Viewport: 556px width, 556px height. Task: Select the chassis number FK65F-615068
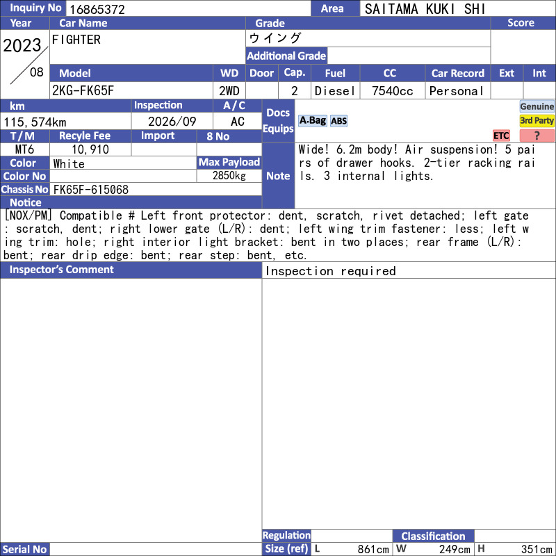point(91,190)
